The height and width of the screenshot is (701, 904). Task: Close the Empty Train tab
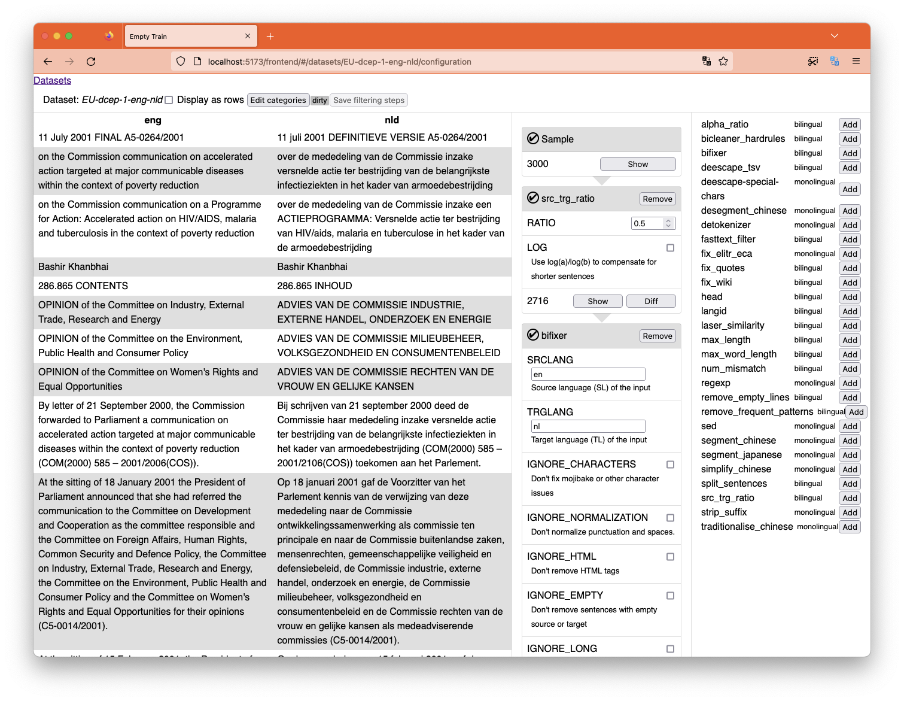[248, 36]
